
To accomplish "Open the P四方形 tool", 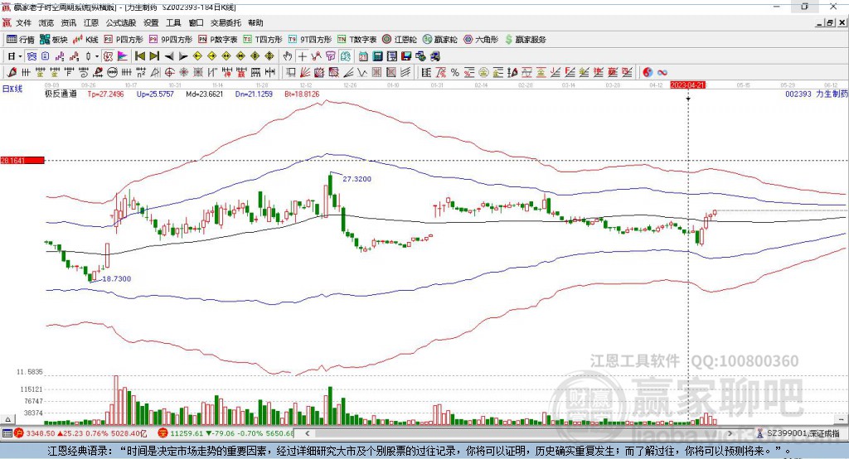I will pos(124,40).
